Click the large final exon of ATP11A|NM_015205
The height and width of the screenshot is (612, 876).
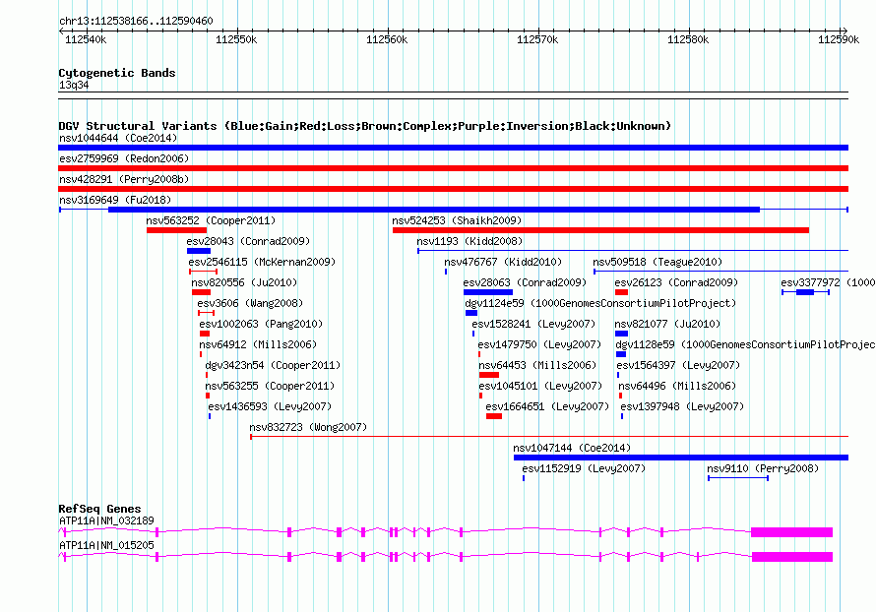coord(792,557)
